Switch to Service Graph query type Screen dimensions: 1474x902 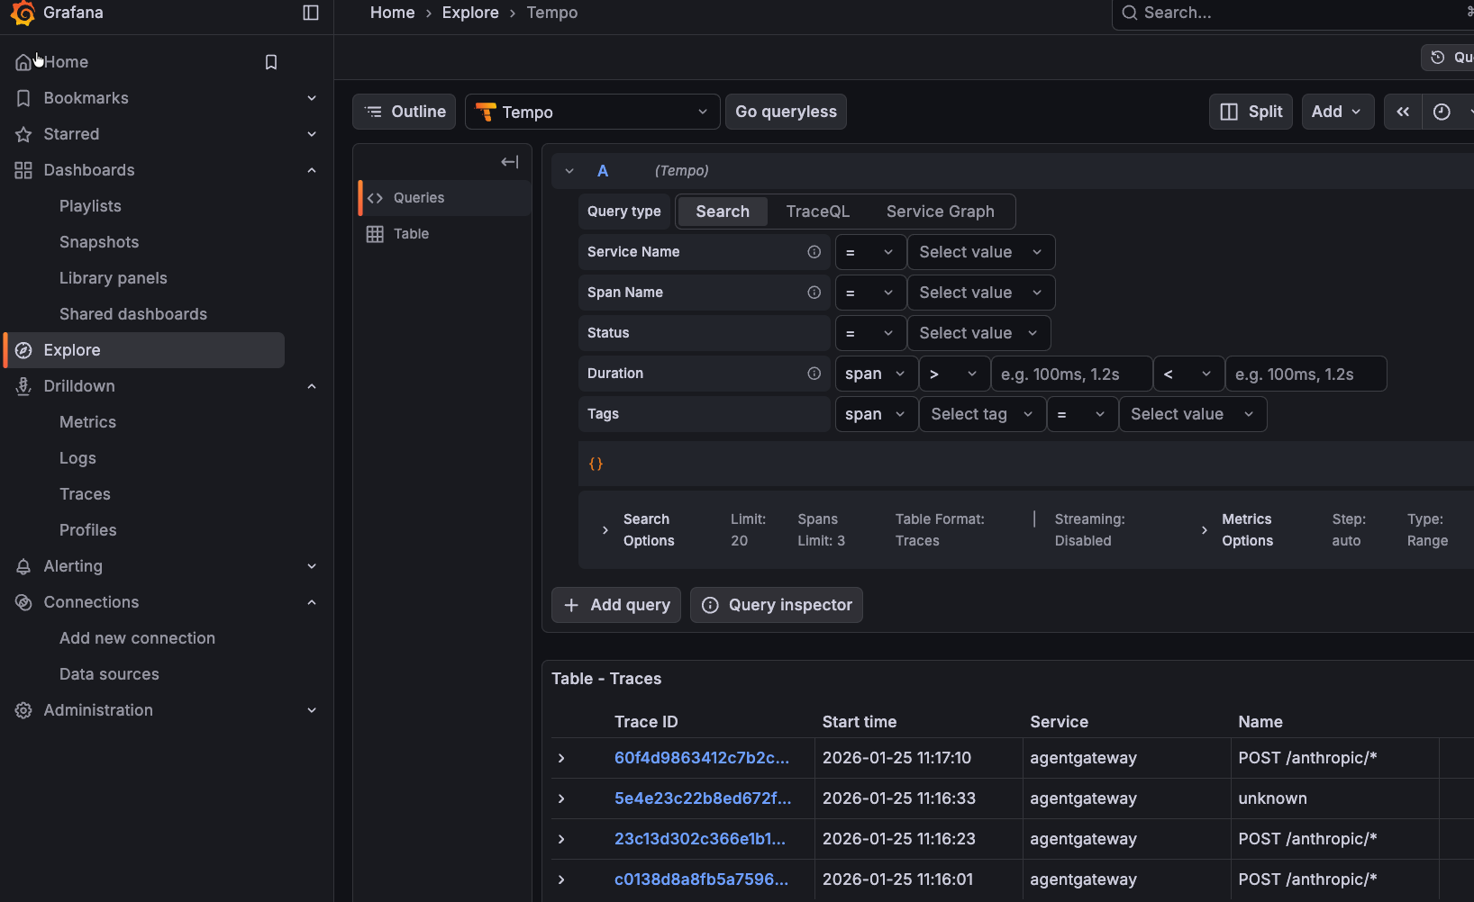coord(940,212)
